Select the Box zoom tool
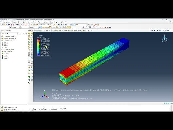173x130 pixels. coord(24,25)
